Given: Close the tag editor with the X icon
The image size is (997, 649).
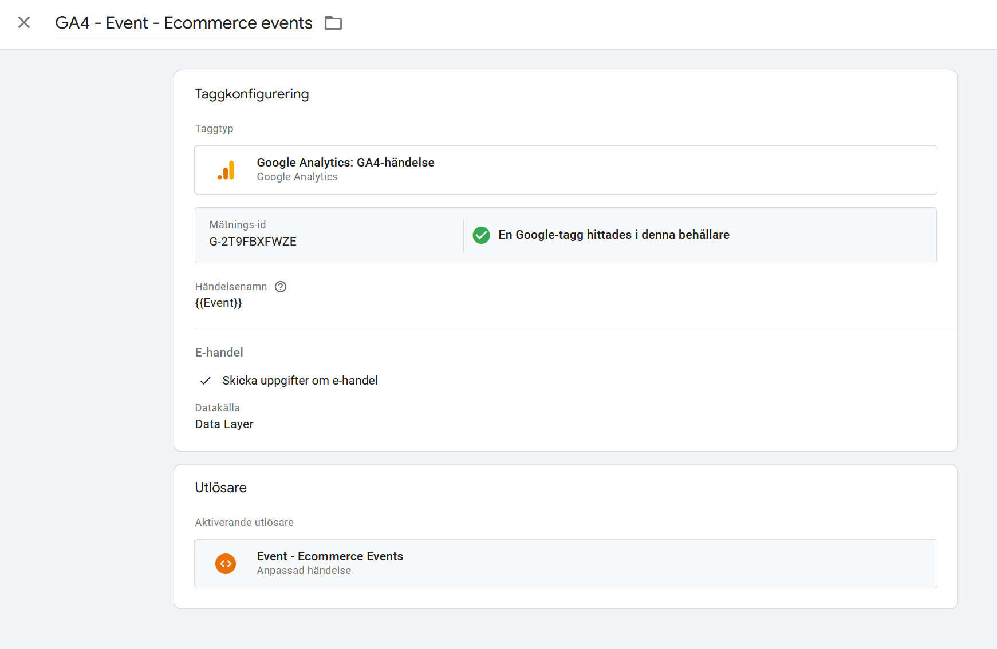Looking at the screenshot, I should click(x=24, y=23).
